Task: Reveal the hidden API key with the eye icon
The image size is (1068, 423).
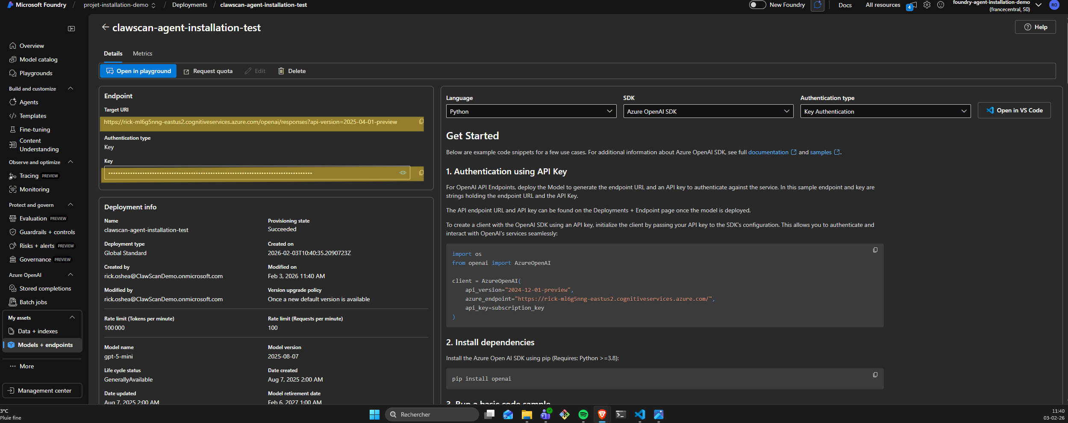Action: point(403,173)
